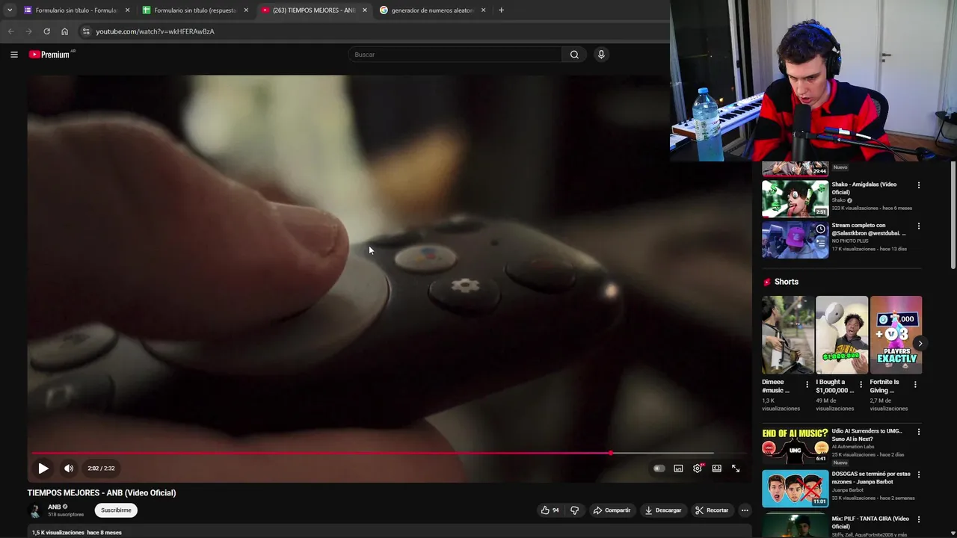Open Mix: PILF - TANTA GIRA link
The width and height of the screenshot is (957, 538).
(x=870, y=522)
